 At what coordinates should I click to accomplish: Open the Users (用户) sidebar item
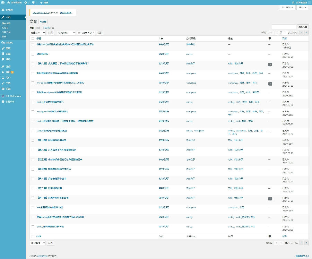coord(13,78)
